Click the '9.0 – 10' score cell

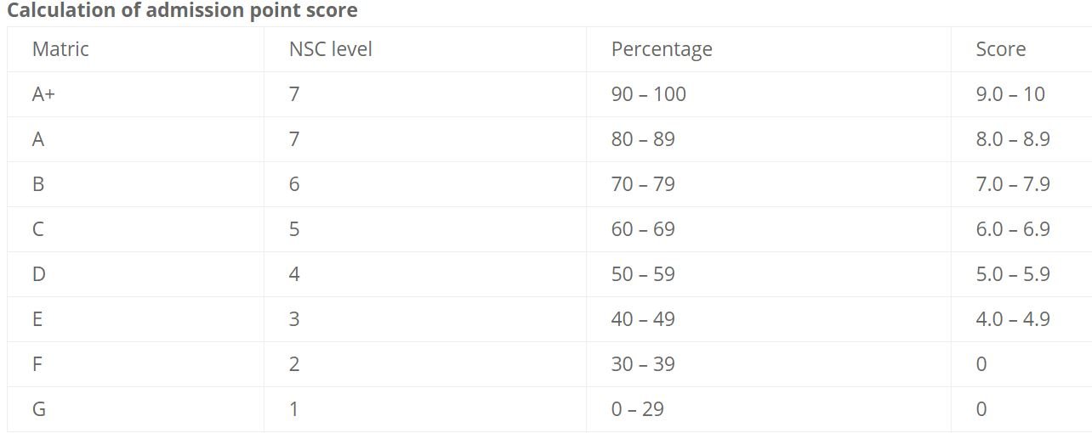click(x=1010, y=94)
